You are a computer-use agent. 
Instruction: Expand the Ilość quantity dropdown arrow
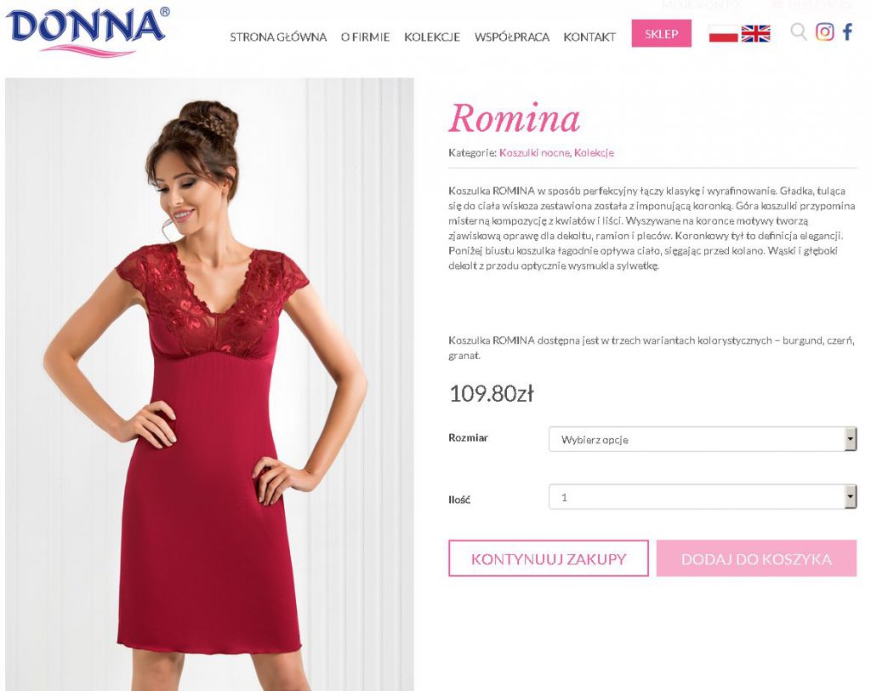[x=851, y=497]
